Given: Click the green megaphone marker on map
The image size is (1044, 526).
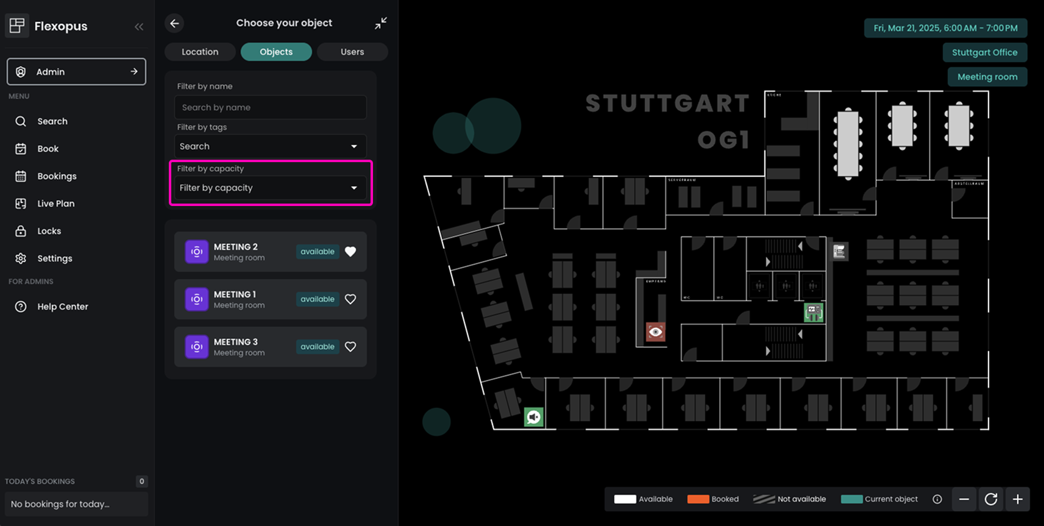Looking at the screenshot, I should point(533,417).
